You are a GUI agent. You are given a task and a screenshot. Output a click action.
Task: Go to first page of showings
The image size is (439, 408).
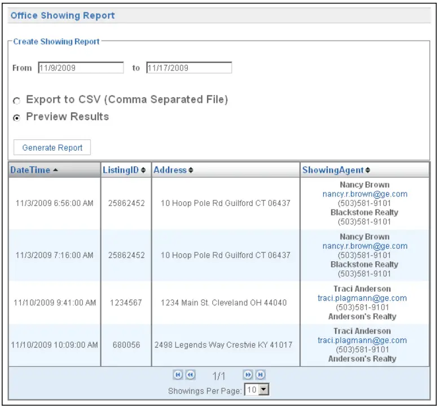178,375
